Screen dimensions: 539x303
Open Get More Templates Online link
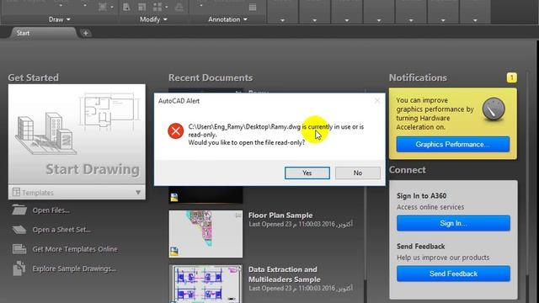[x=75, y=249]
